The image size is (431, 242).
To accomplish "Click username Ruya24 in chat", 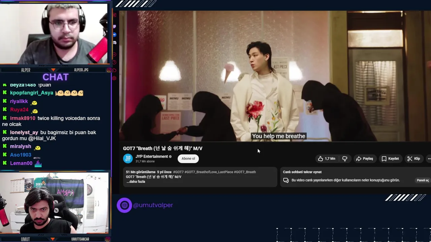I will [19, 110].
